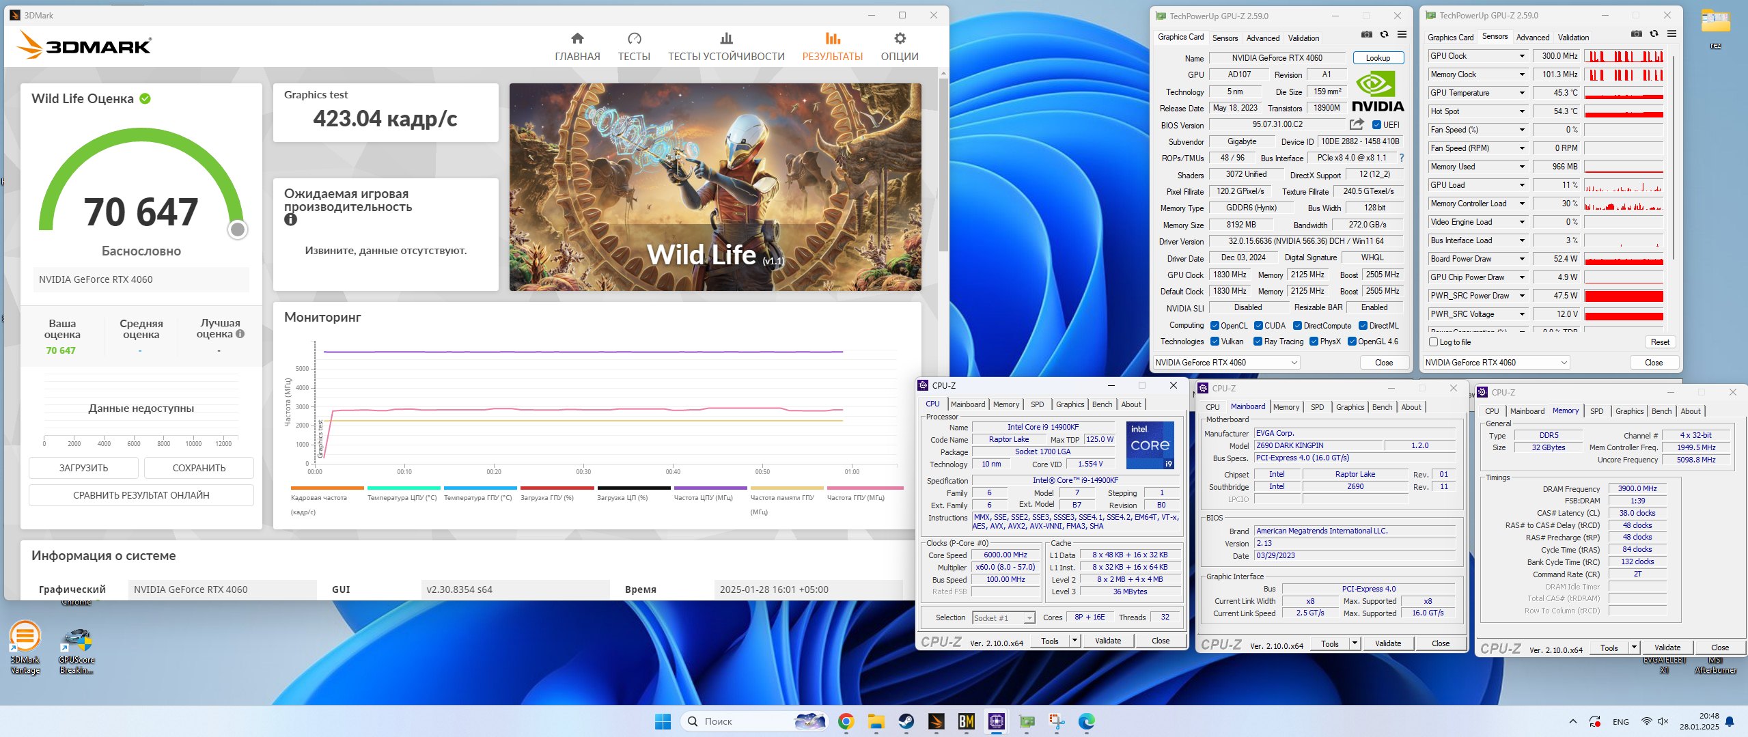Open 3DMark Vantage desktop shortcut
The height and width of the screenshot is (737, 1748).
[x=25, y=647]
